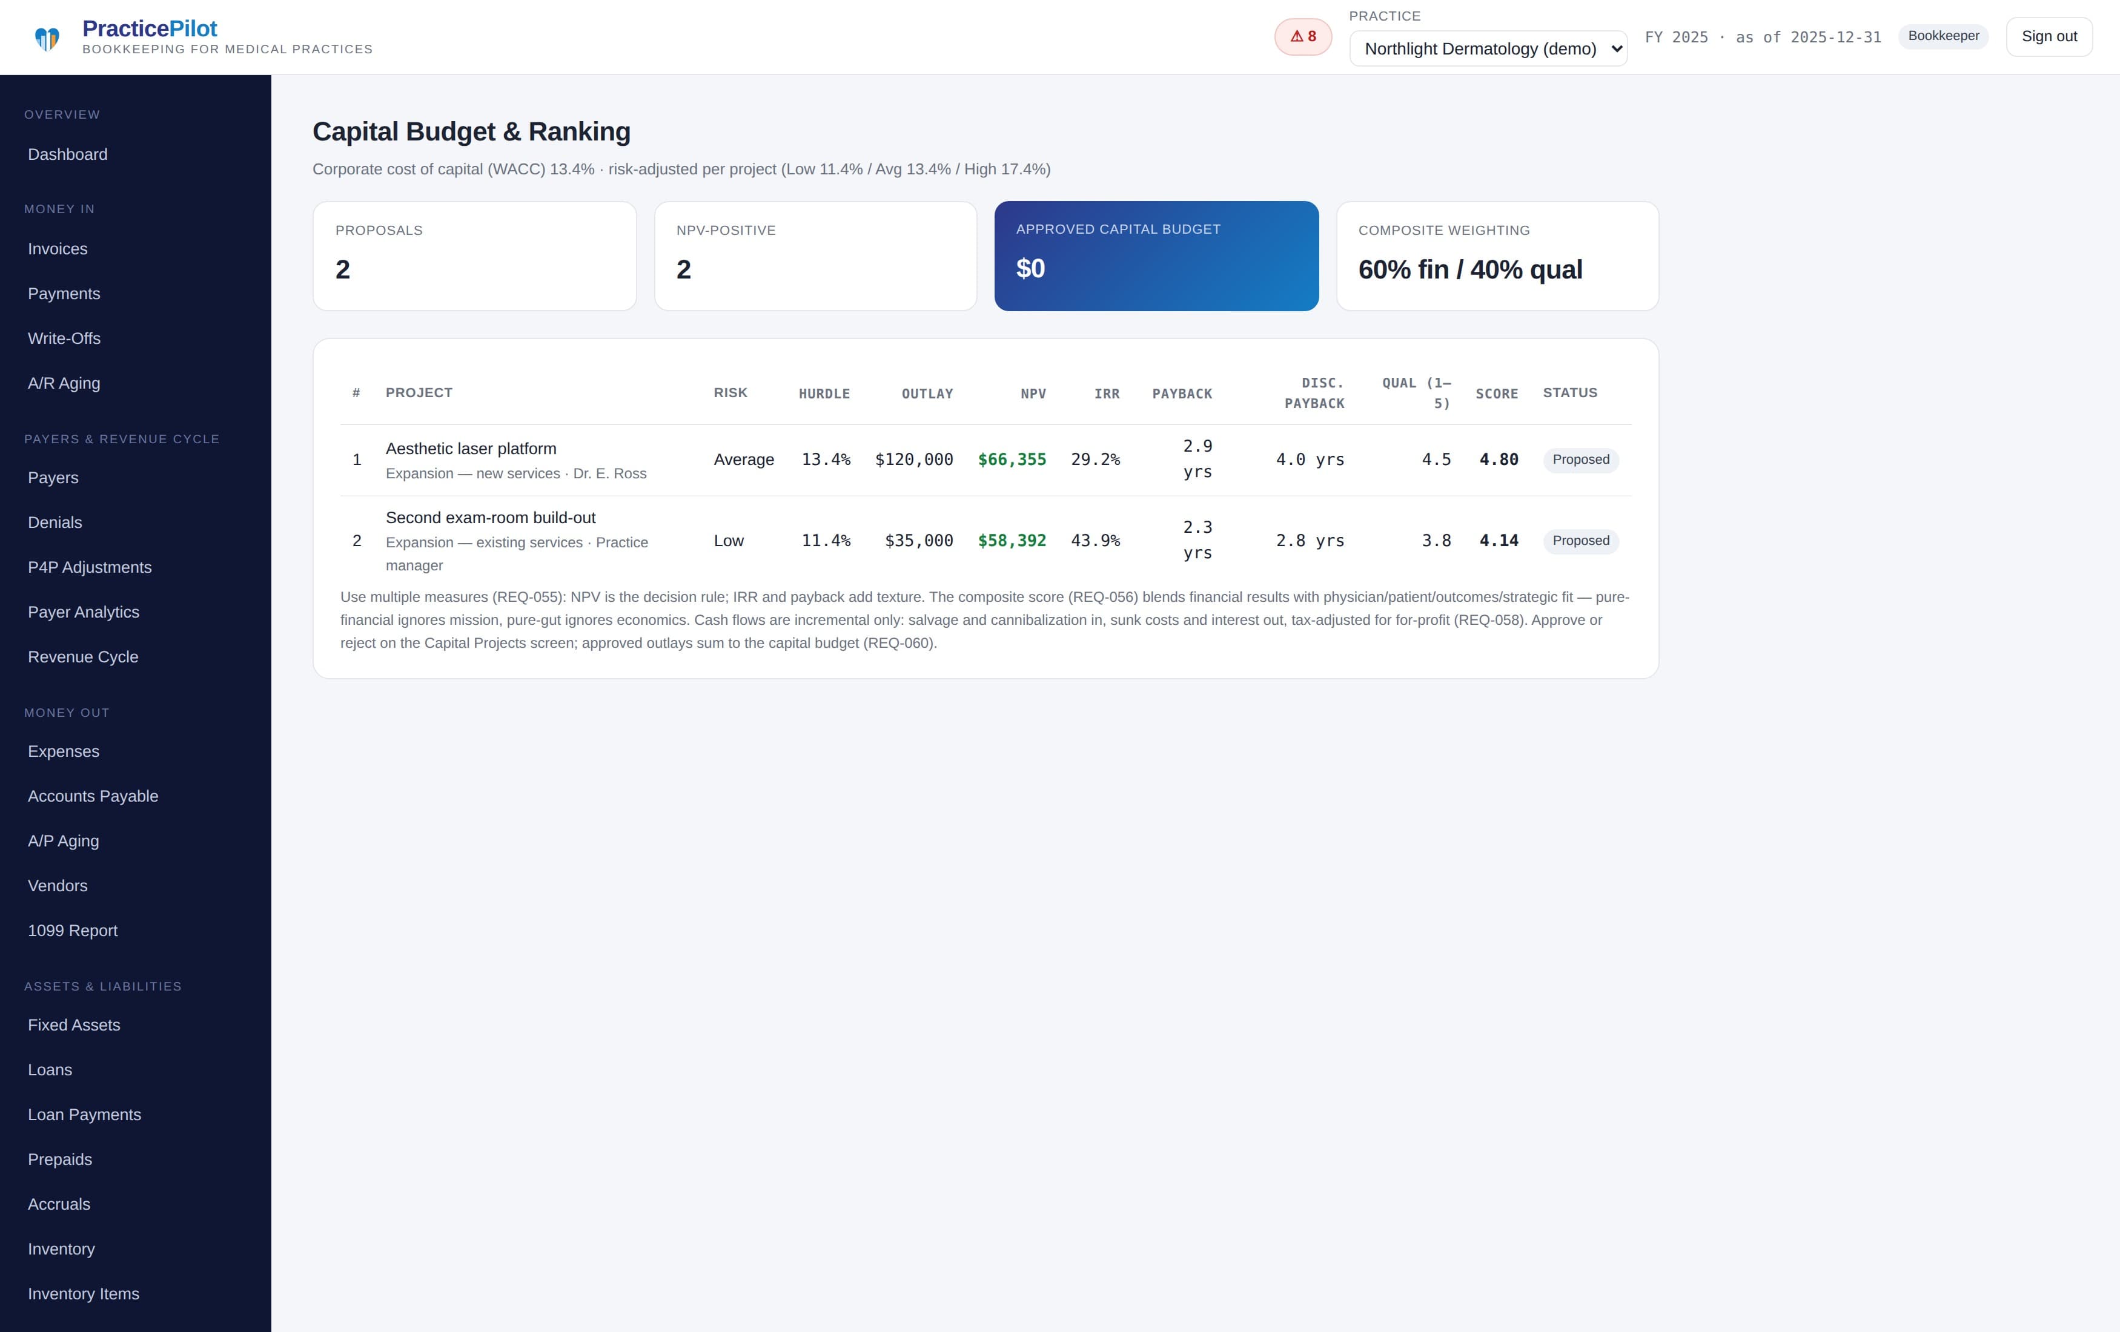Open the Prepaids page
Screen dimensions: 2120x1332
60,1159
